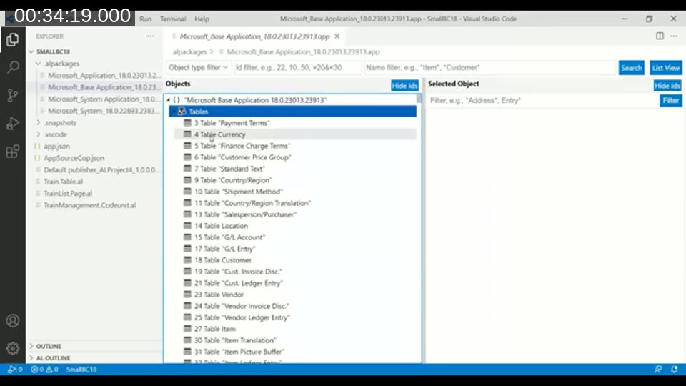
Task: Click the notifications bell in status bar
Action: [x=674, y=370]
